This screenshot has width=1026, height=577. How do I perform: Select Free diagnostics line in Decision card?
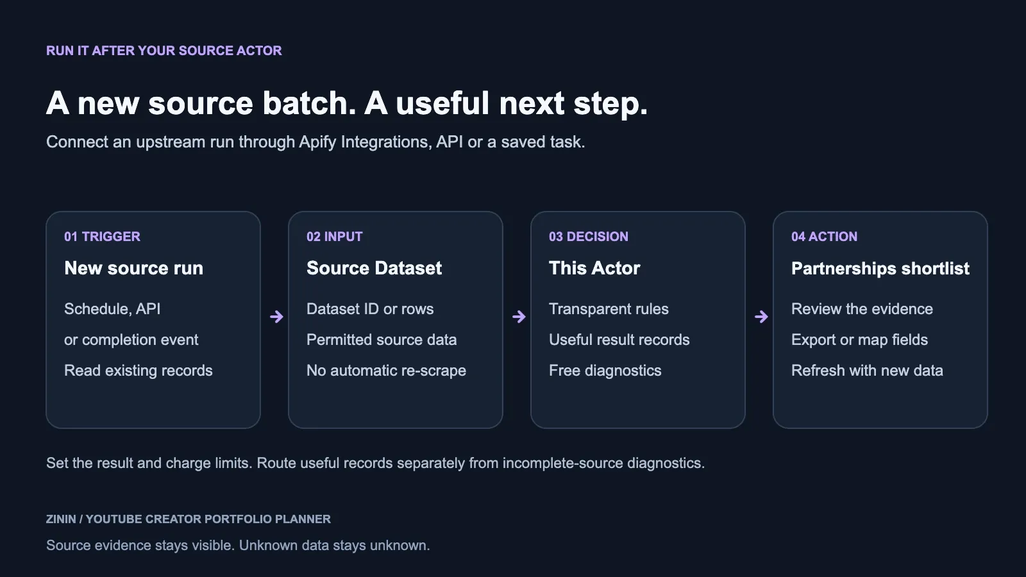coord(605,371)
